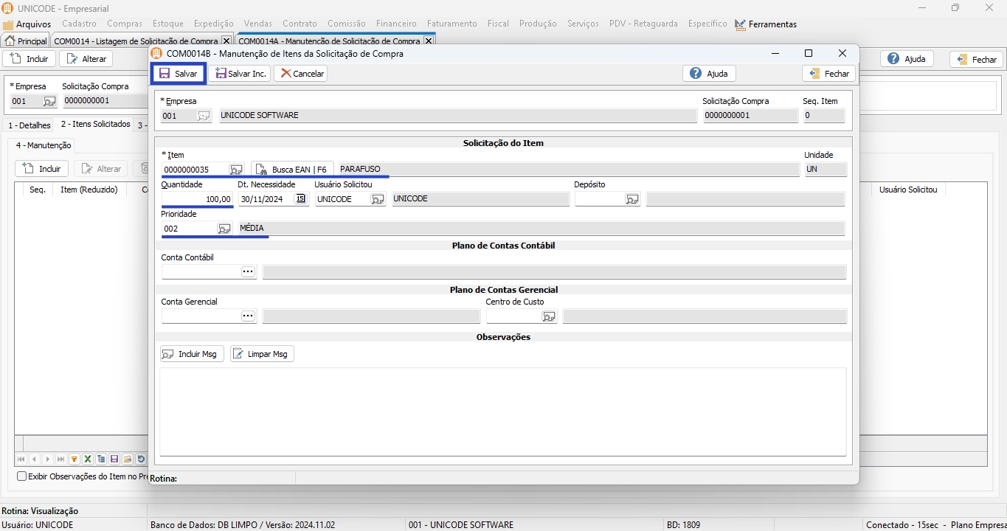
Task: Expand Conta Gerencial ellipsis selector
Action: [248, 316]
